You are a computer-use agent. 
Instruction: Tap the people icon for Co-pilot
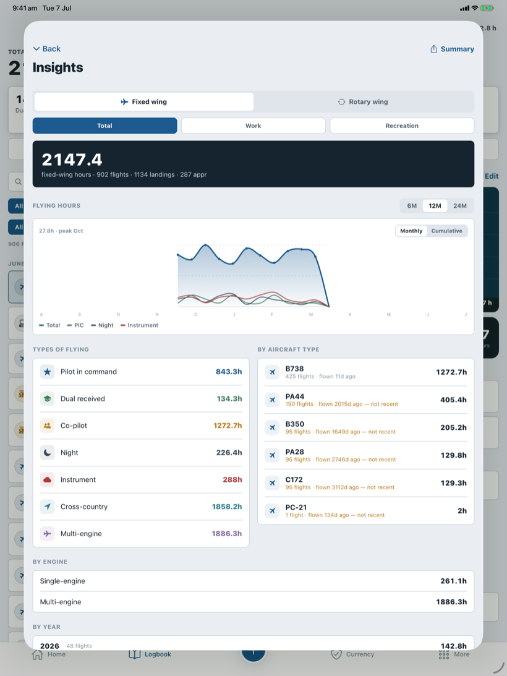click(48, 426)
